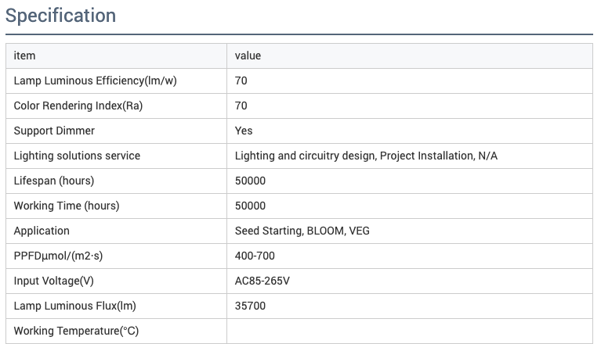Click the Lamp Luminous Flux 35700 value
This screenshot has width=601, height=344.
250,306
